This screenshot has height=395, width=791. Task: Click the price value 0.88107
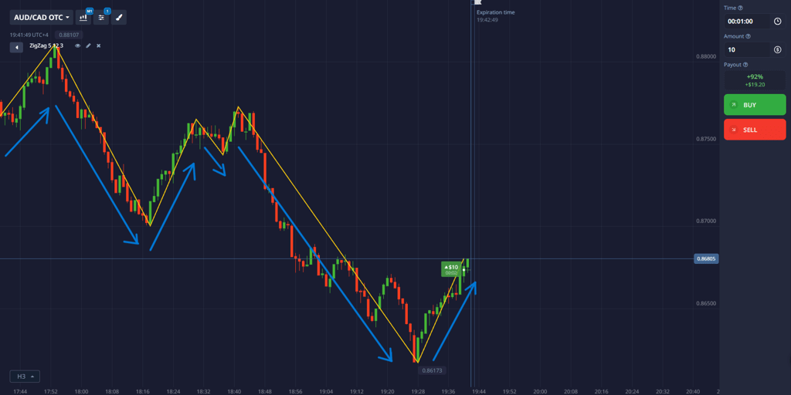[x=69, y=35]
